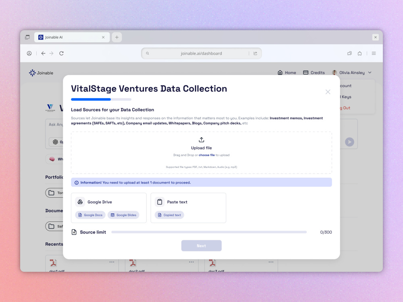Click the information notice icon

pos(76,182)
